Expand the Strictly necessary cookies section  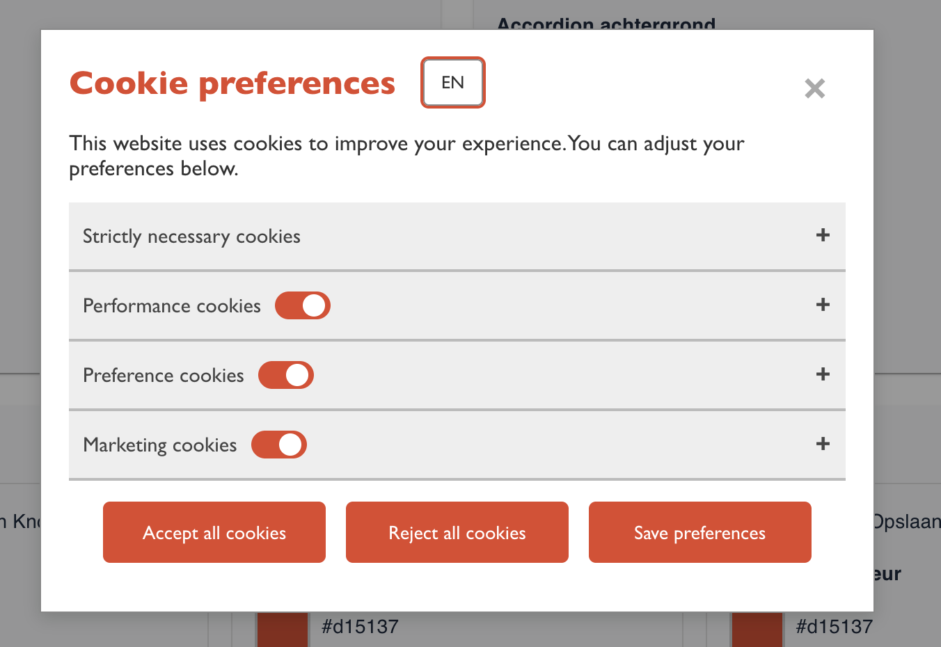point(823,236)
